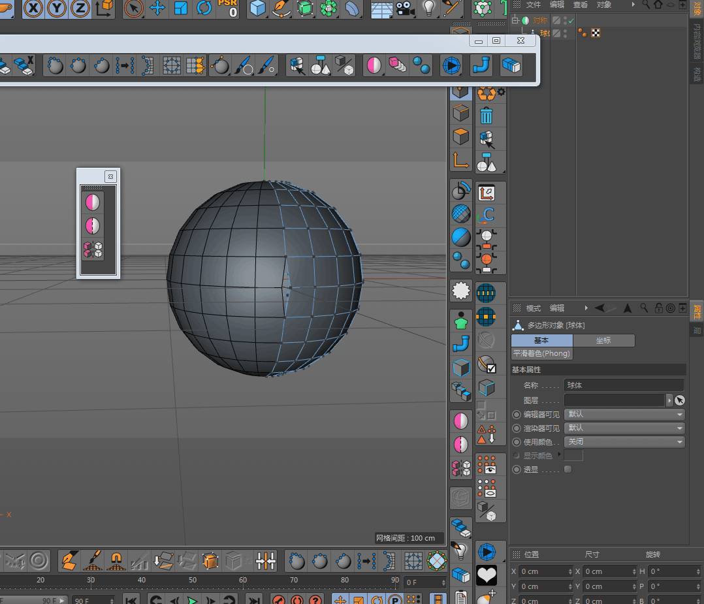Click the weld/stitch arrows icon in bottom toolbar
Image resolution: width=704 pixels, height=604 pixels.
point(265,561)
